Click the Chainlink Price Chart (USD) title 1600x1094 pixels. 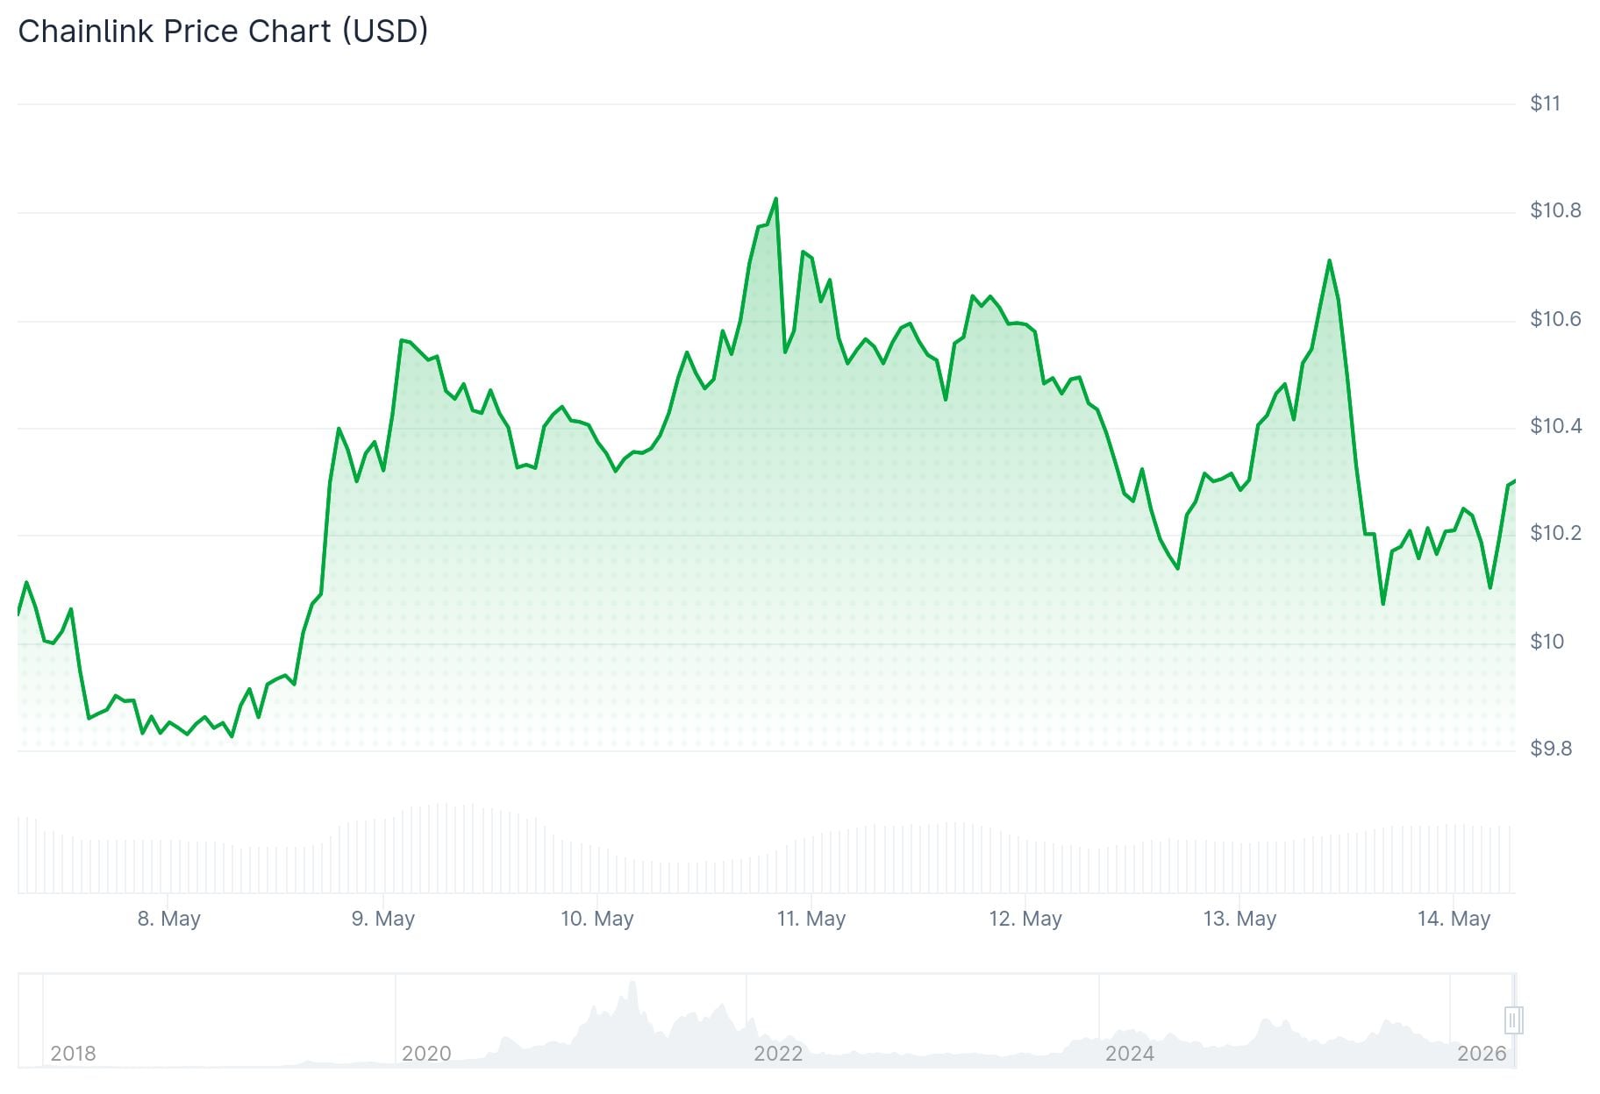[x=224, y=32]
